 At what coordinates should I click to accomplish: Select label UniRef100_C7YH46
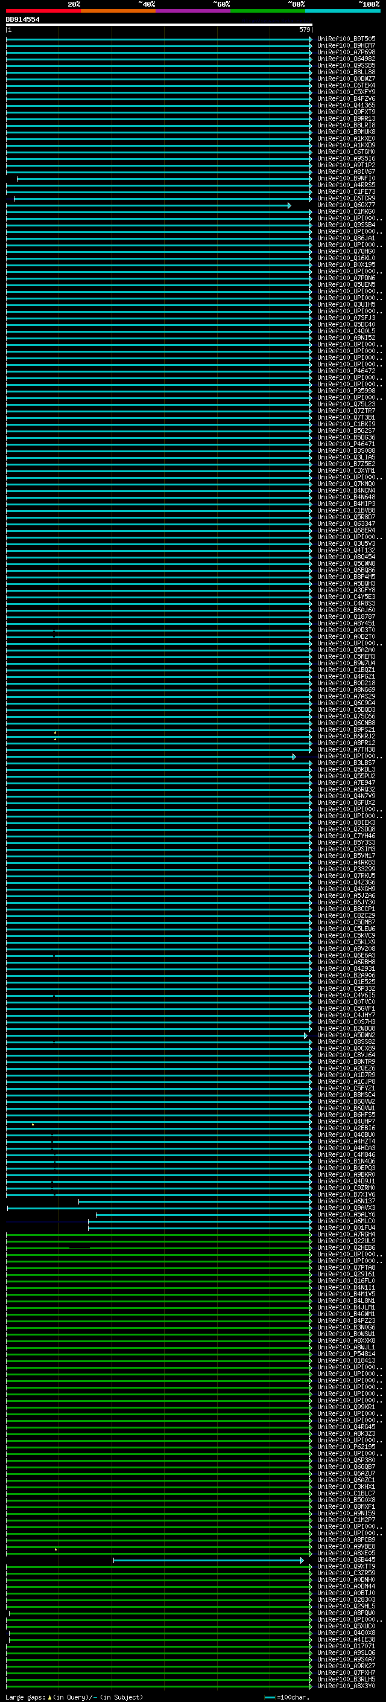pos(346,836)
